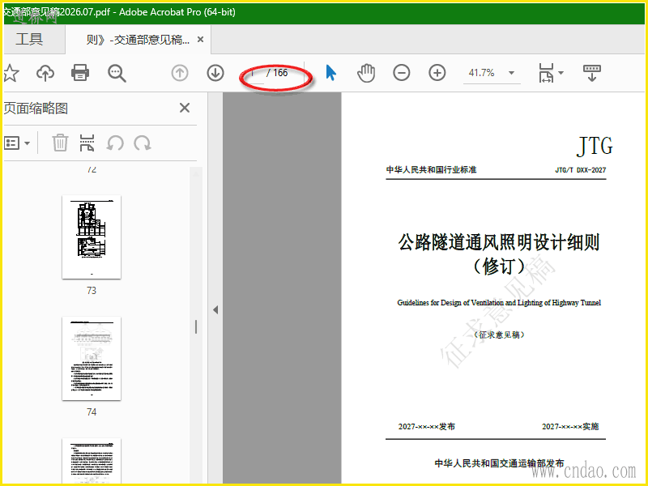Collapse the left navigation pane arrow
This screenshot has height=486, width=648.
tap(215, 310)
